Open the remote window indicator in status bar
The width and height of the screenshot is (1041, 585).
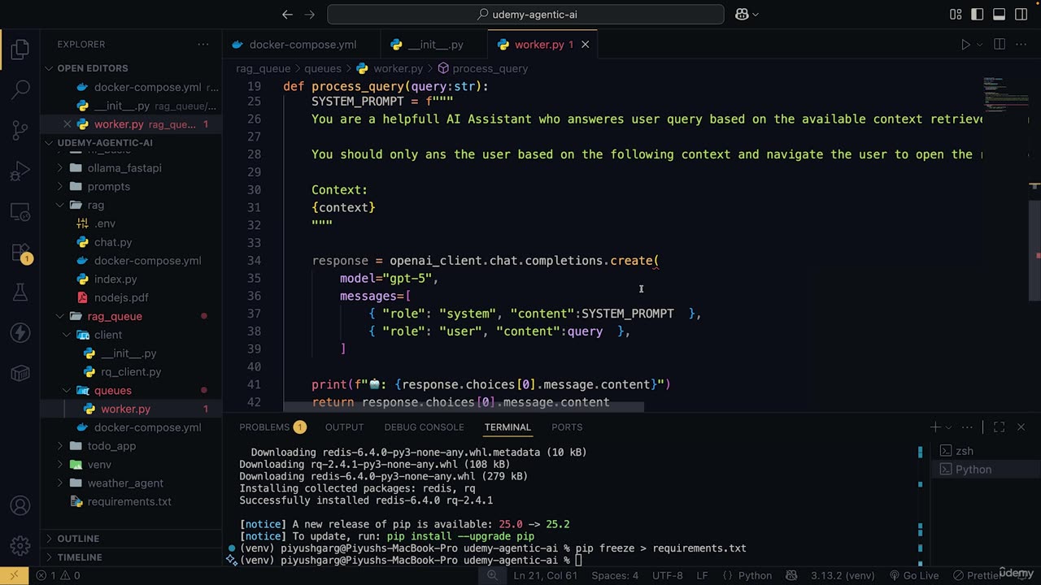[14, 575]
